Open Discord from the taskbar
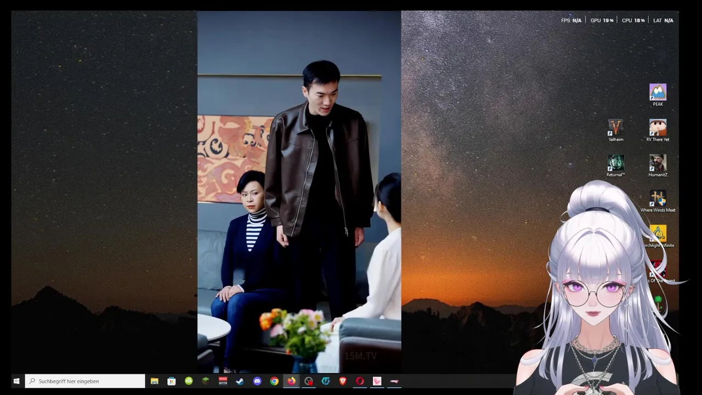 click(257, 381)
